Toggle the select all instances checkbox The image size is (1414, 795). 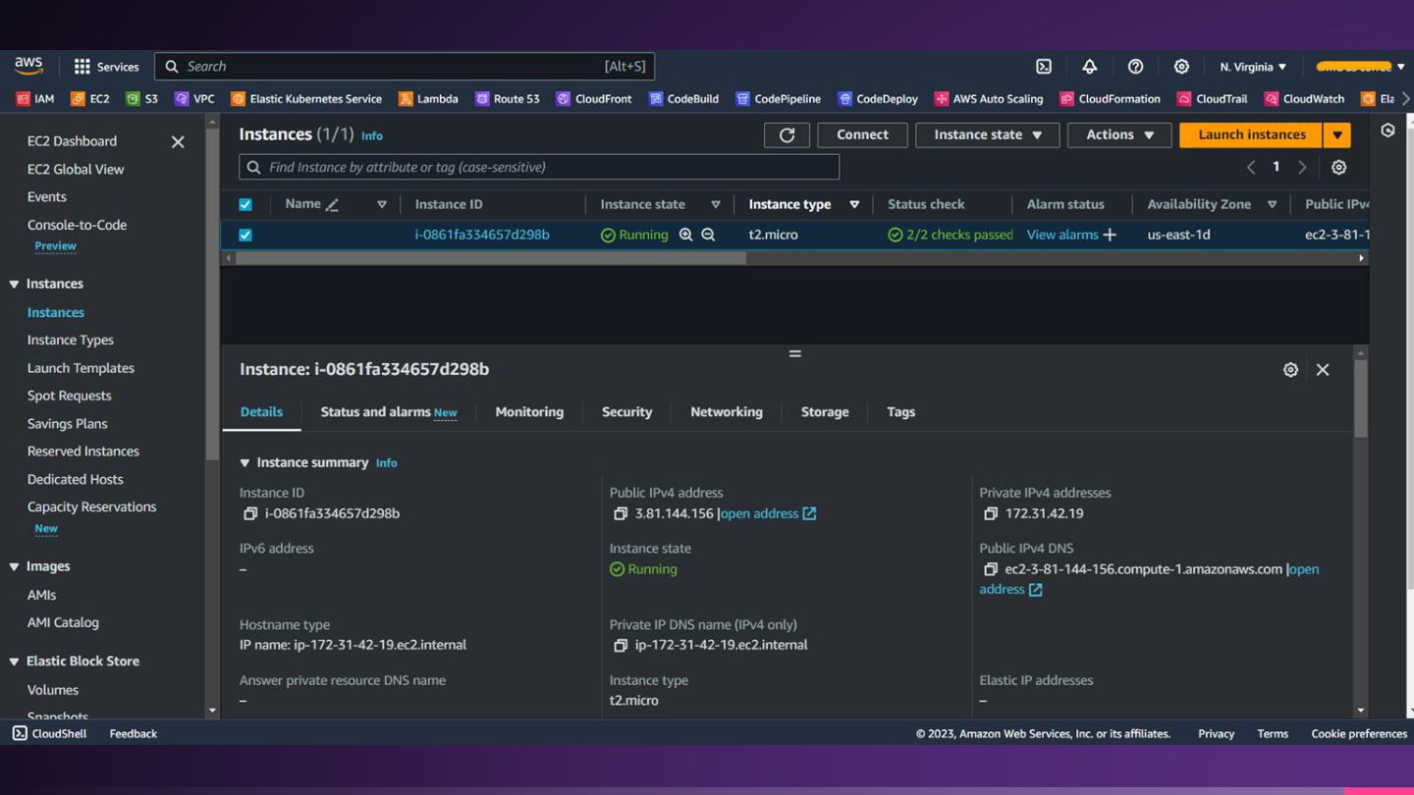(245, 204)
